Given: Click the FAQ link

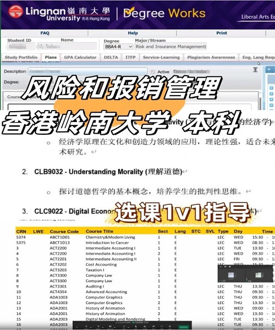Looking at the screenshot, I should point(45,33).
